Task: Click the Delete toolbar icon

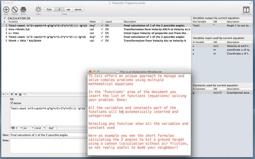Action: coord(15,10)
